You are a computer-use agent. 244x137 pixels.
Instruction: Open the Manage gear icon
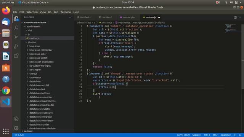point(16,128)
